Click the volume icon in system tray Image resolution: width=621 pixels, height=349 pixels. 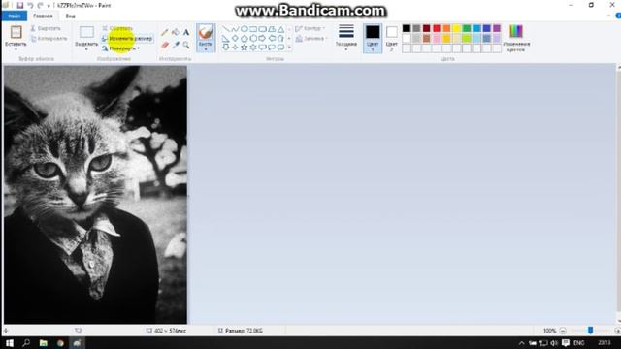pos(554,342)
